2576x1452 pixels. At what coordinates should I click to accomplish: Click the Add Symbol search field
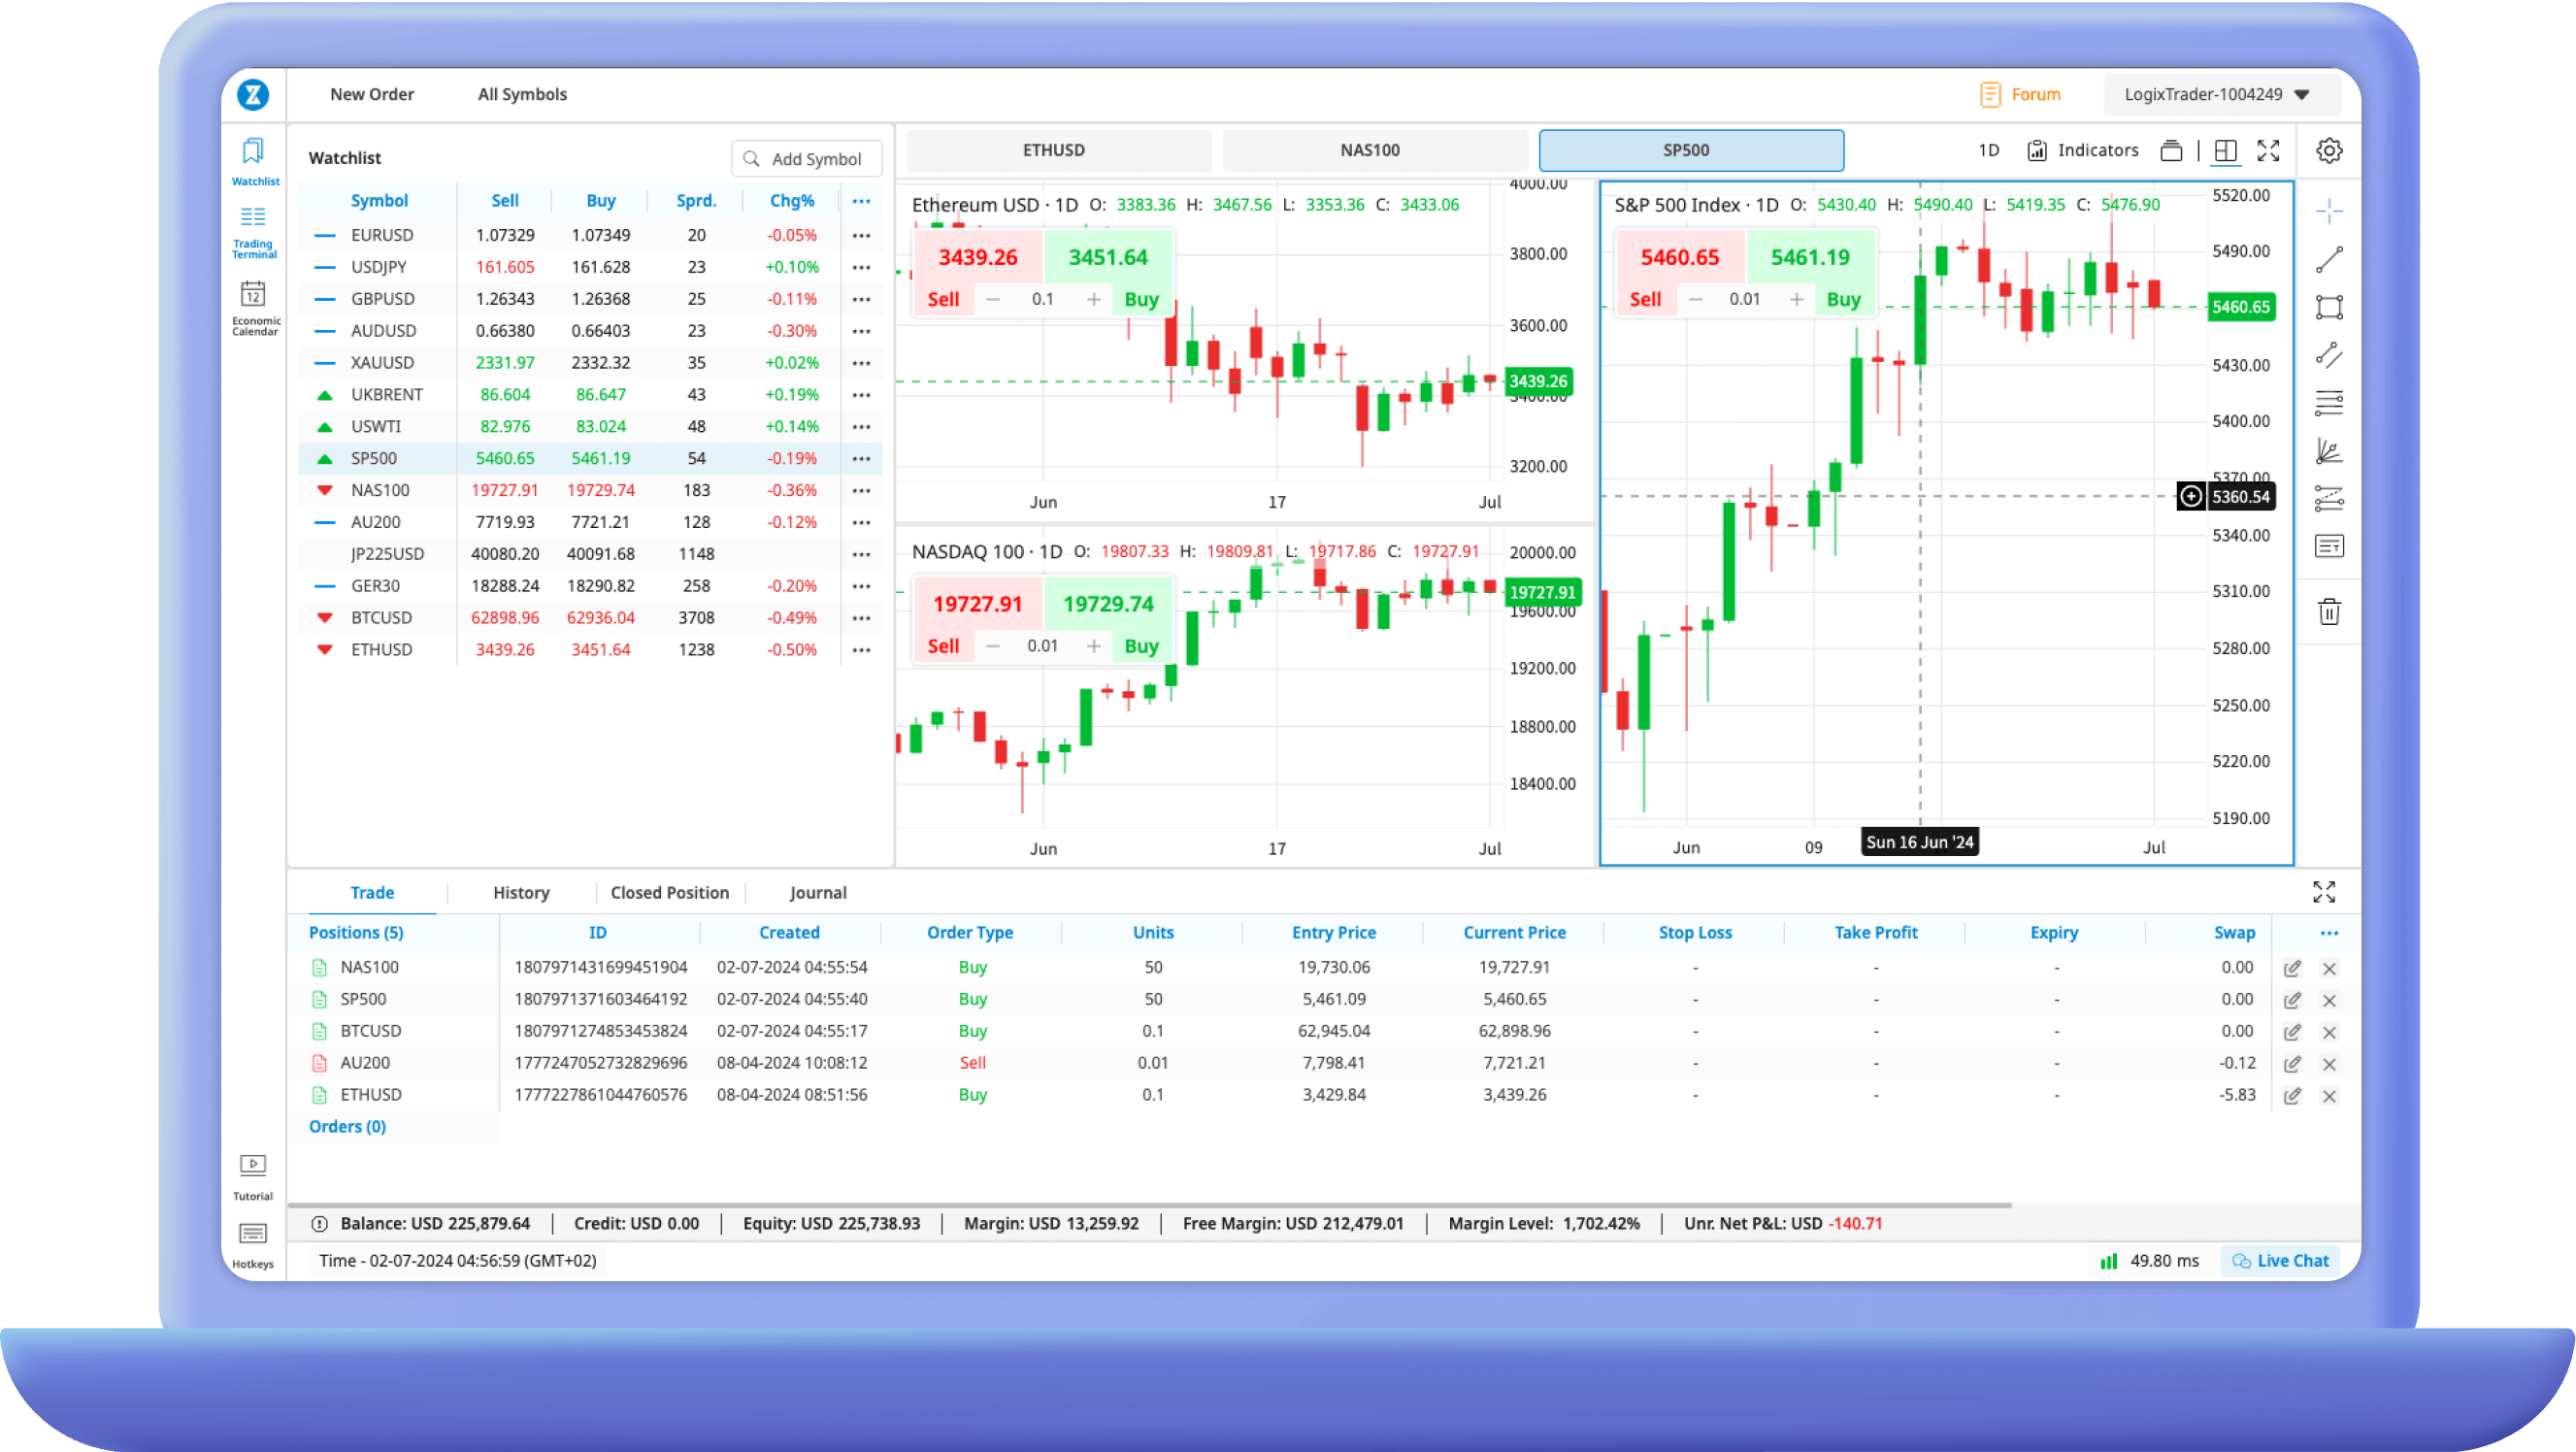807,159
